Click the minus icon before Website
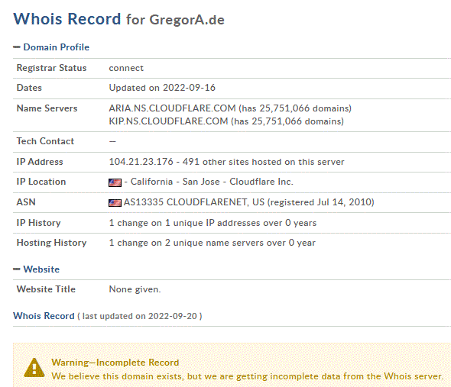 (x=17, y=269)
